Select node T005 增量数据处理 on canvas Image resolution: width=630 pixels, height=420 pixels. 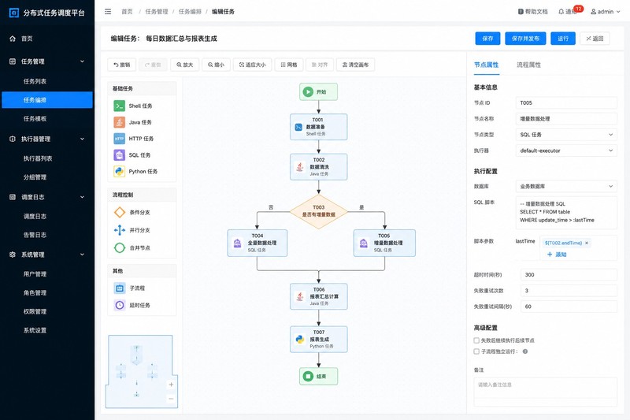click(x=384, y=243)
